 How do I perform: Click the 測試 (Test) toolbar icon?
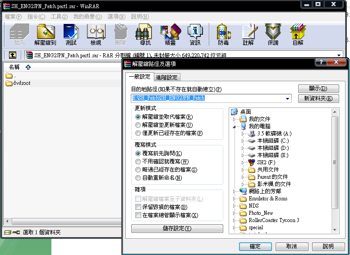[71, 34]
